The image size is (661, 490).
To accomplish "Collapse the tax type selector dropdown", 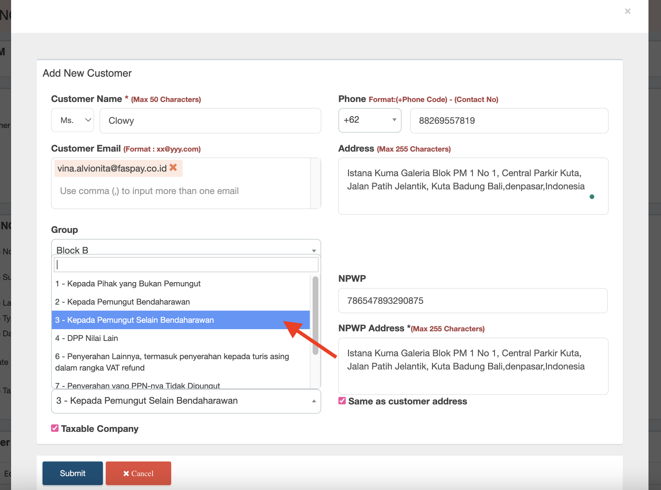I will (x=186, y=401).
